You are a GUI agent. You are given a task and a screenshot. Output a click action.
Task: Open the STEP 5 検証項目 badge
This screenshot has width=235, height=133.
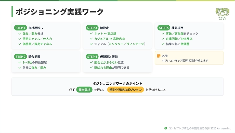tap(164, 28)
